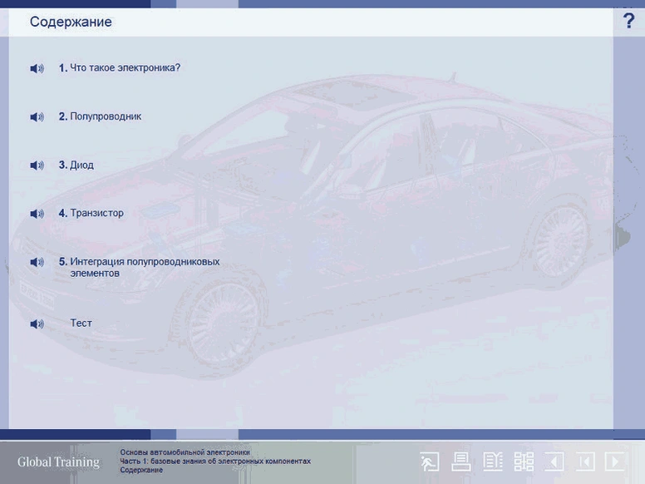Play audio for the Интеграция полупроводниковых элементов chapter
645x484 pixels.
pos(37,262)
